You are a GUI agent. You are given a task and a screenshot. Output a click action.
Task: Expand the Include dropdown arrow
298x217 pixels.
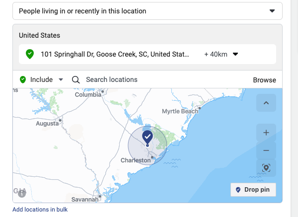pos(61,79)
